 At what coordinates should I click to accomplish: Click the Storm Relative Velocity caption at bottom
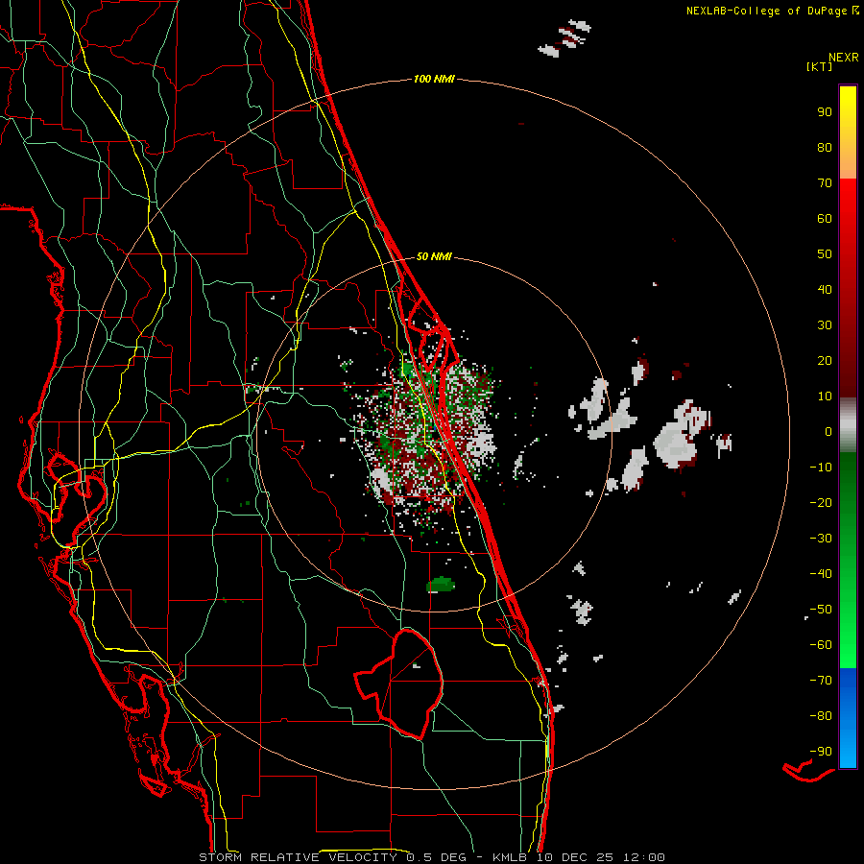pyautogui.click(x=432, y=857)
